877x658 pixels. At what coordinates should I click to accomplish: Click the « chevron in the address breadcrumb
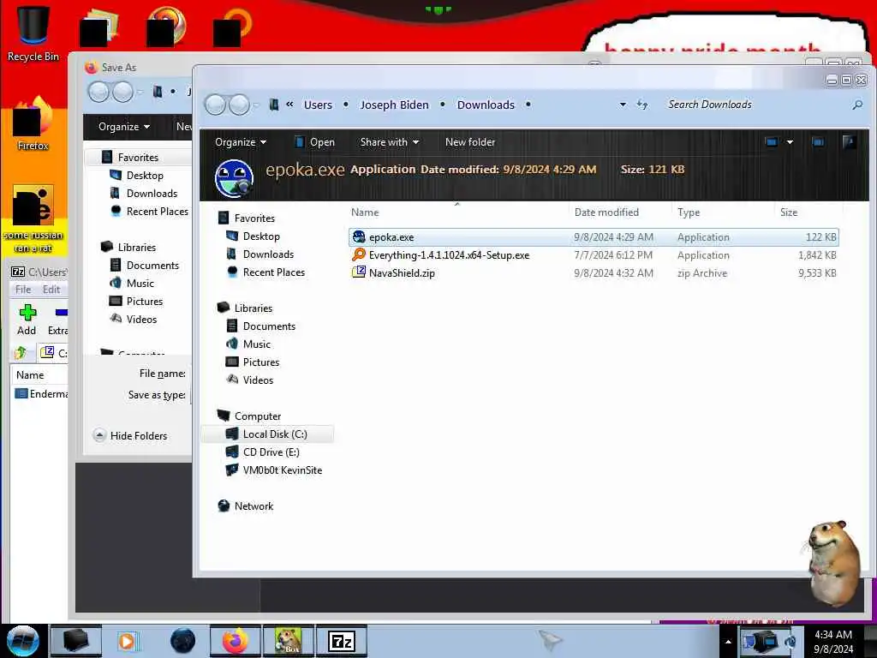point(289,104)
